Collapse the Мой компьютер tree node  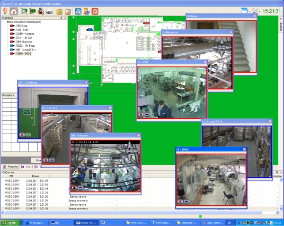tap(3, 22)
